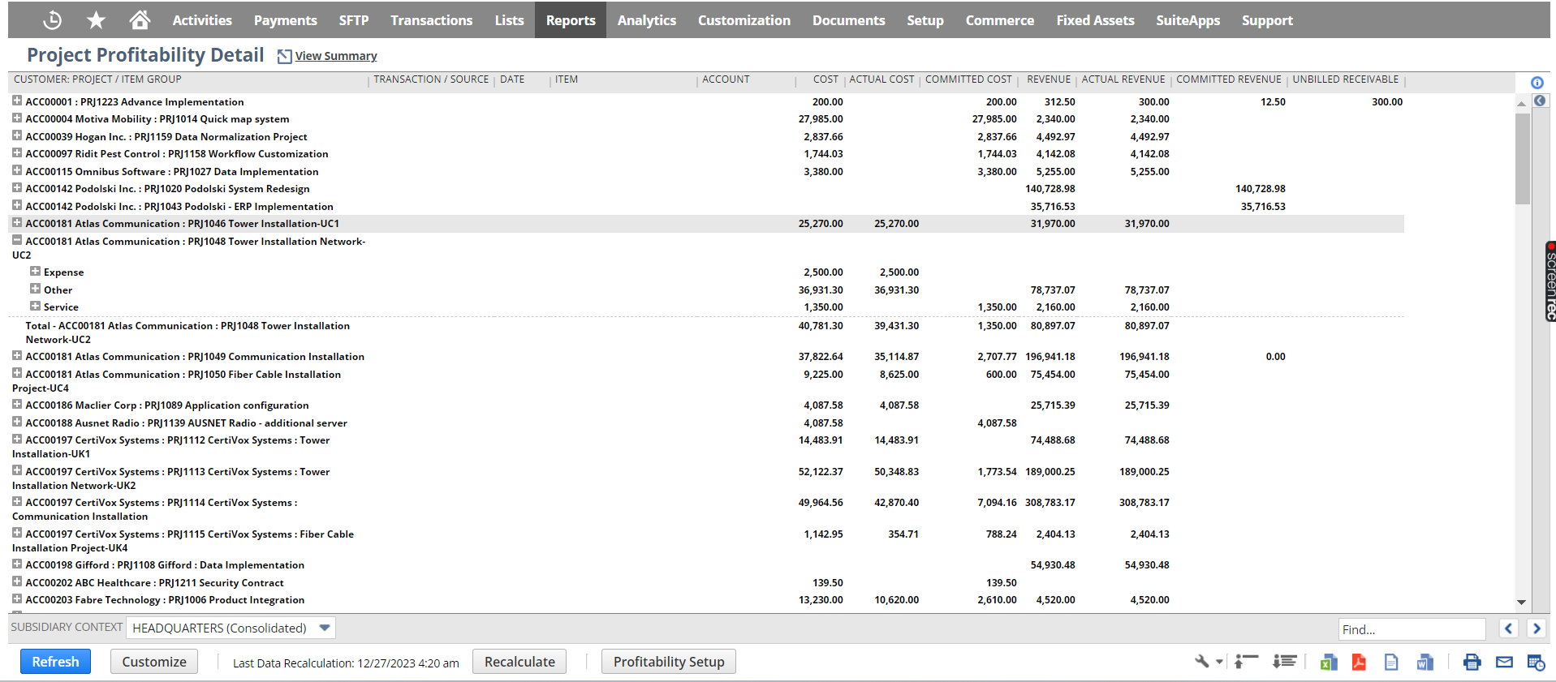
Task: Open the SuiteApps menu
Action: pyautogui.click(x=1188, y=20)
